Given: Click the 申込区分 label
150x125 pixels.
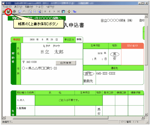Looking at the screenshot, I should point(69,39).
